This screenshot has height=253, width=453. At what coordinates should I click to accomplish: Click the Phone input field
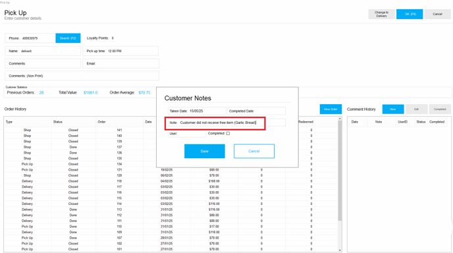30,38
